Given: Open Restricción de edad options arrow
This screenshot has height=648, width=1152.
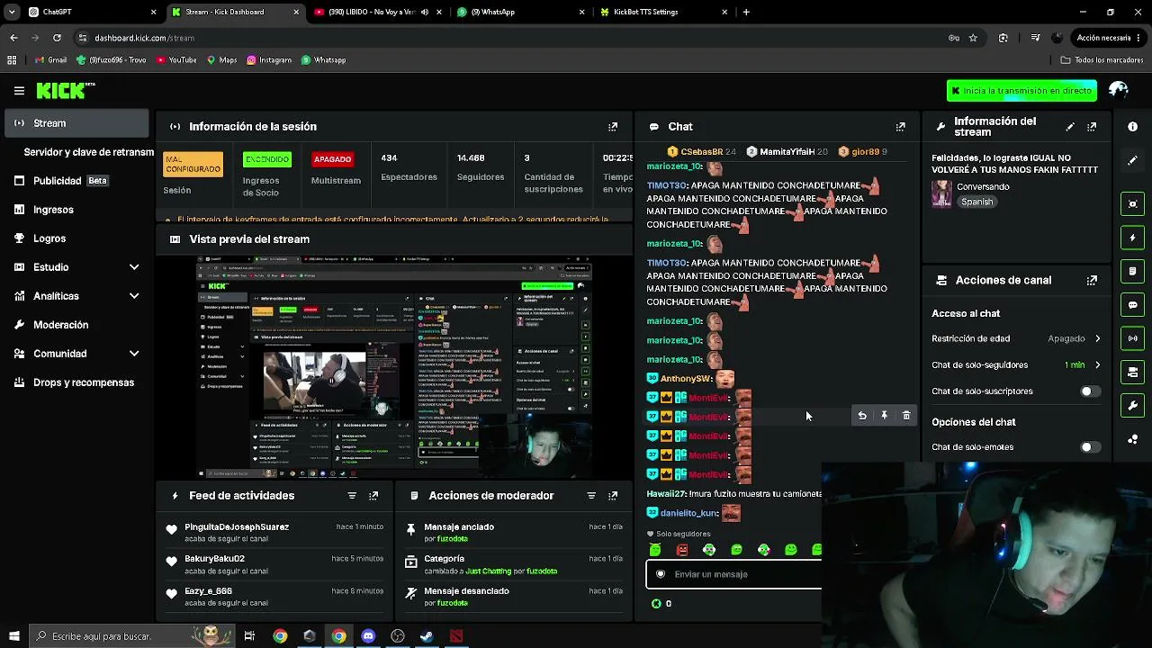Looking at the screenshot, I should point(1097,338).
